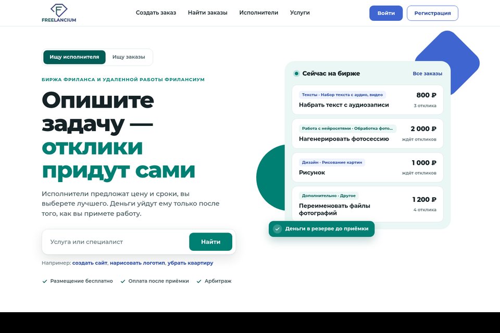This screenshot has width=500, height=333.
Task: Click the 800 ₽ price
Action: 427,95
